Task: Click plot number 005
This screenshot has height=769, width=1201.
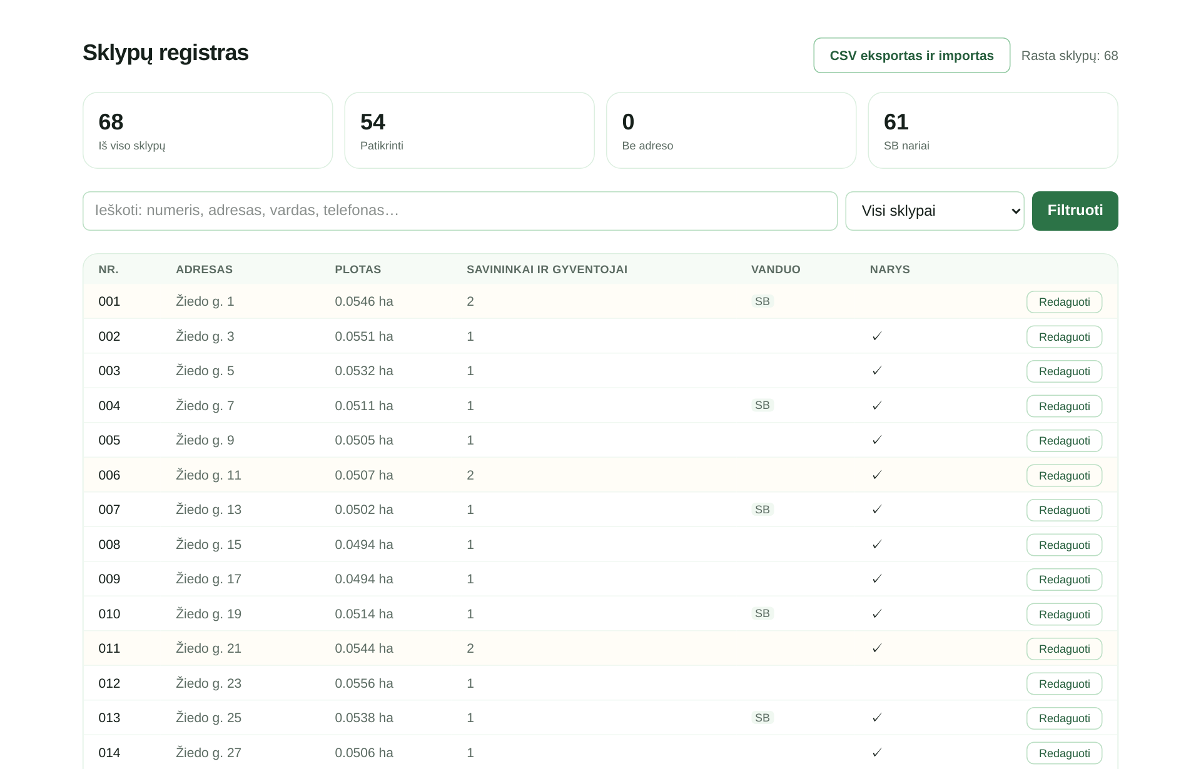Action: 109,440
